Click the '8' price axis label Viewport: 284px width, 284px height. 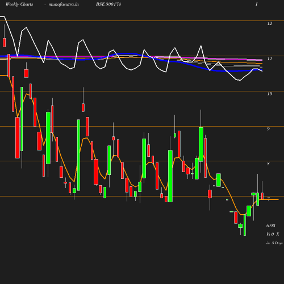[268, 164]
